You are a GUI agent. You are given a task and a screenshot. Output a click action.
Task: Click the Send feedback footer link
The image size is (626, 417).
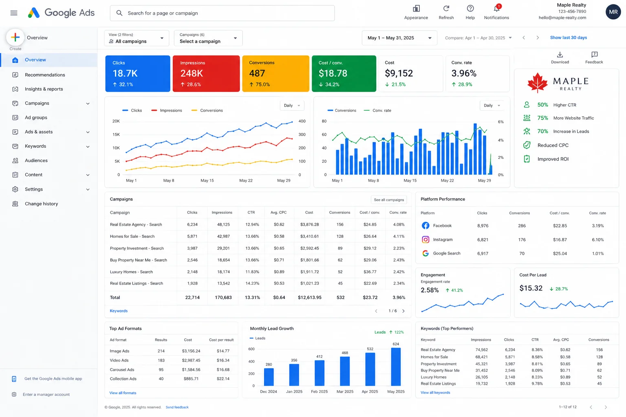click(177, 407)
